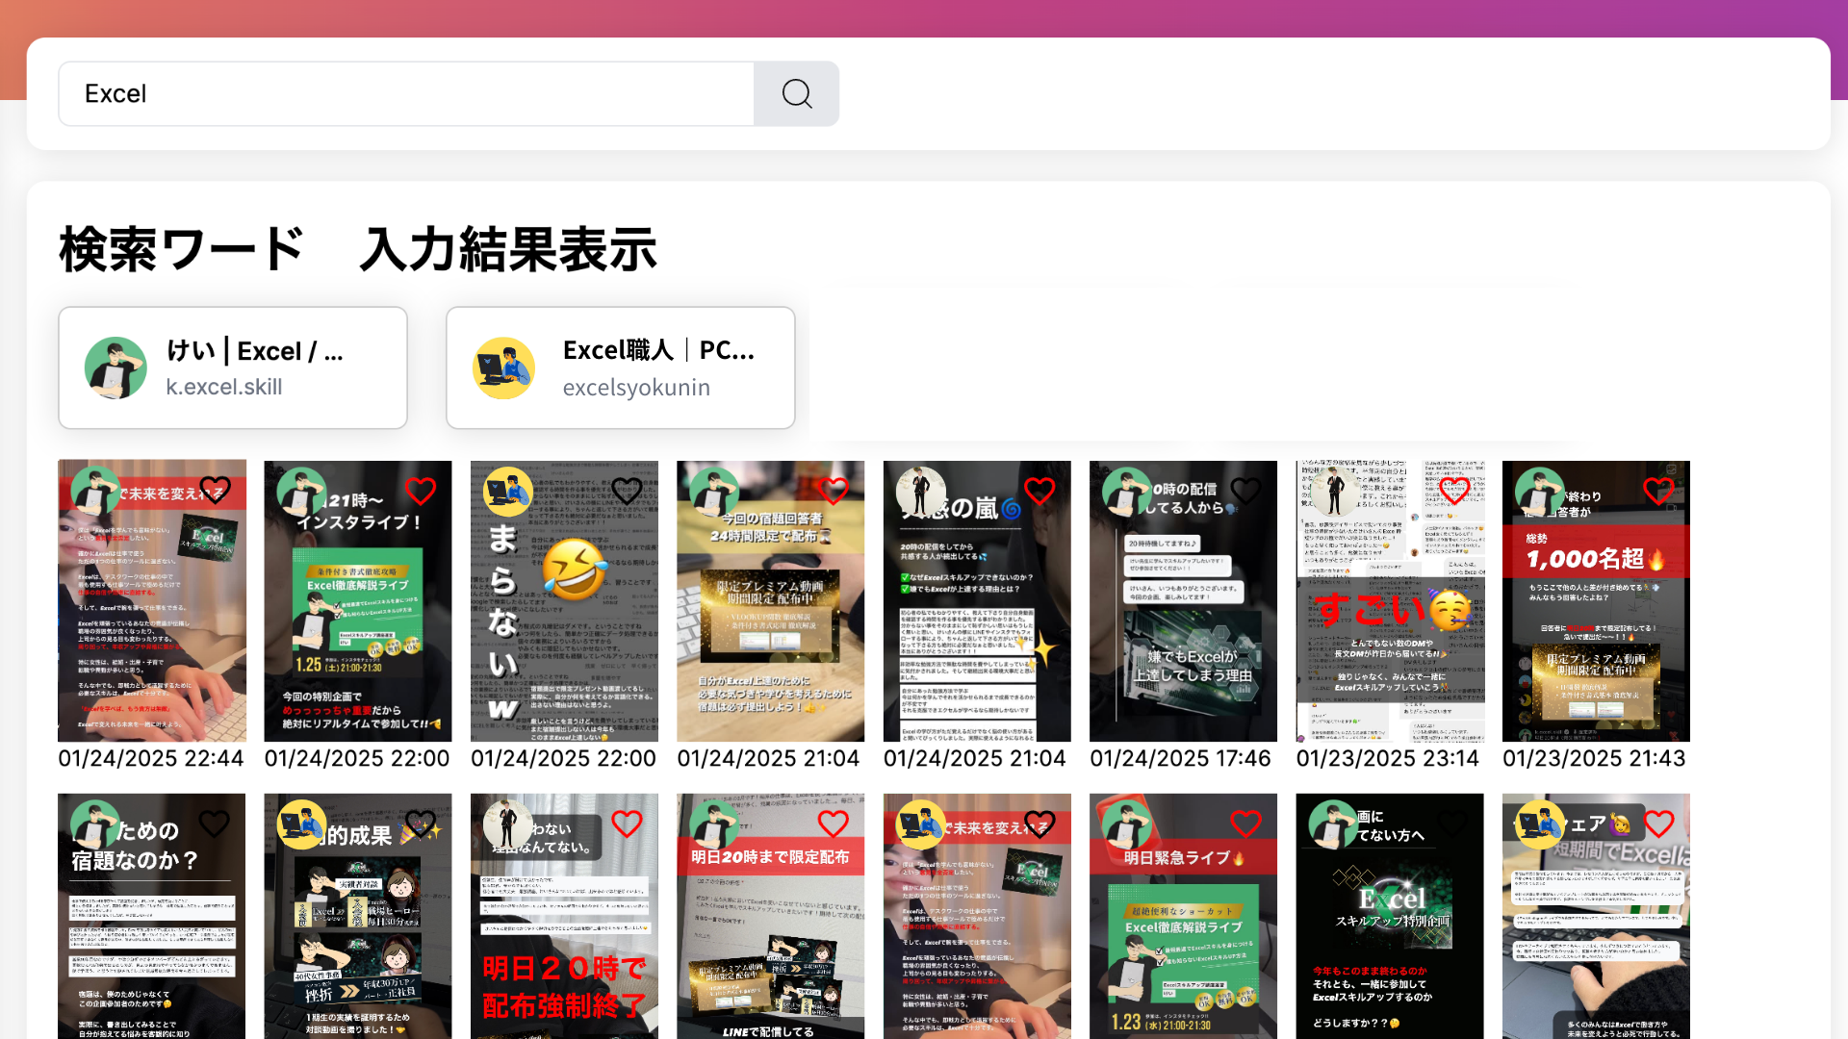The width and height of the screenshot is (1848, 1039).
Task: Click the k.excel.skill profile avatar
Action: [x=115, y=367]
